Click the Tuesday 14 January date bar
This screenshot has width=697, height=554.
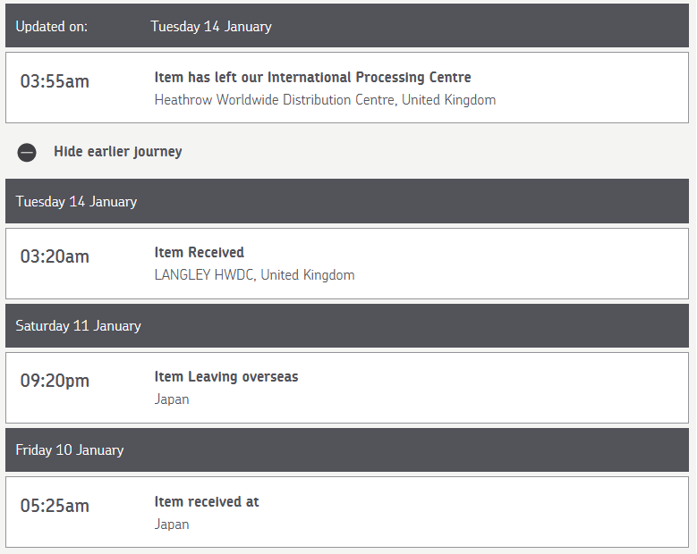click(x=347, y=201)
